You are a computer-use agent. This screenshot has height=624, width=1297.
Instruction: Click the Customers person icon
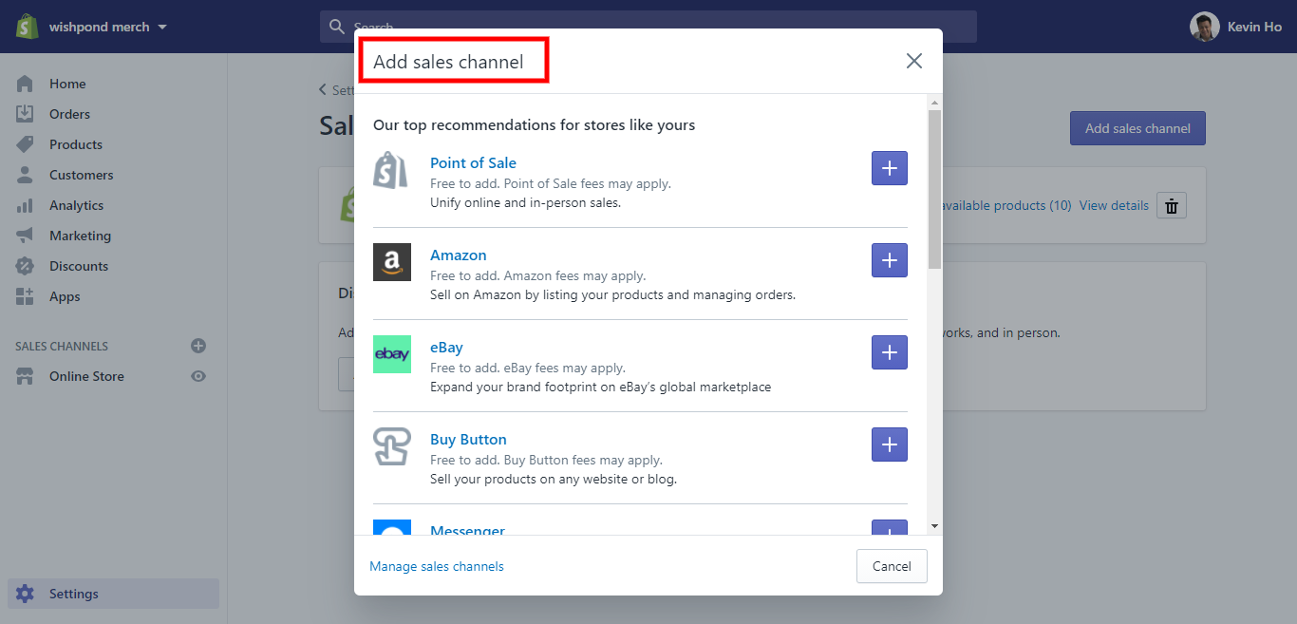[25, 175]
